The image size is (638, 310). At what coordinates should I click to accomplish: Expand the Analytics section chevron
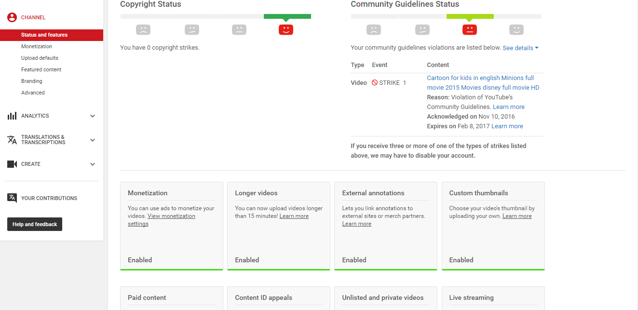coord(93,116)
